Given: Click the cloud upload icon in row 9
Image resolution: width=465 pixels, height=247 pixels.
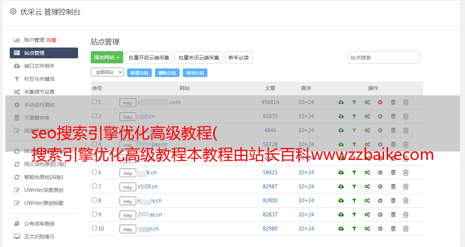Looking at the screenshot, I should pos(341,215).
